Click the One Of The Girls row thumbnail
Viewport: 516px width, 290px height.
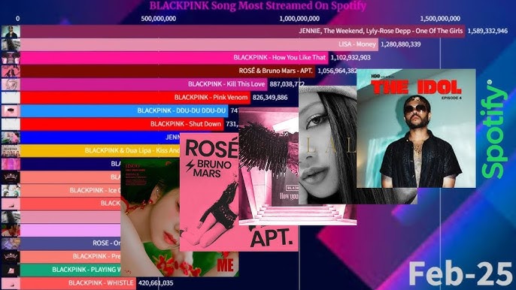pyautogui.click(x=11, y=32)
